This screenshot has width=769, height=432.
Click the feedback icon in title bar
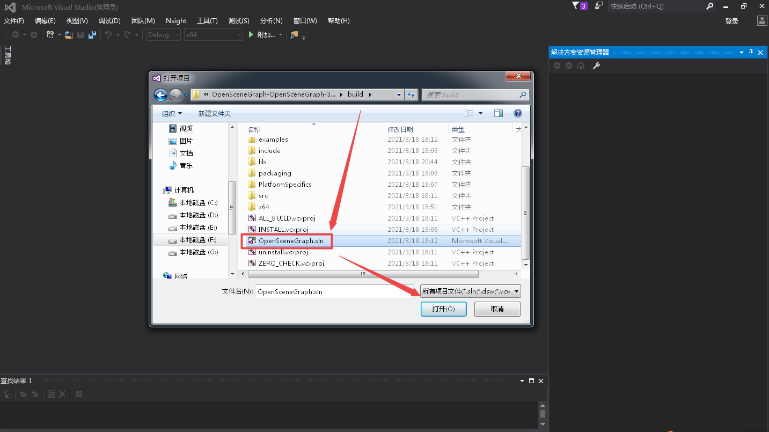click(598, 6)
